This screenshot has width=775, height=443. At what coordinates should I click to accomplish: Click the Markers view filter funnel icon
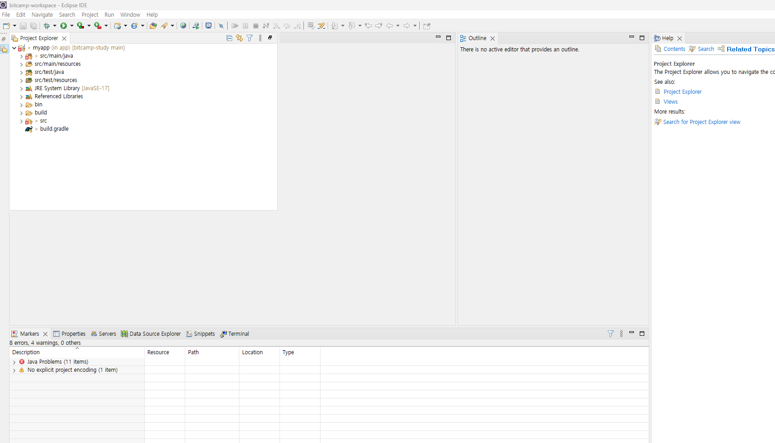[x=610, y=334]
